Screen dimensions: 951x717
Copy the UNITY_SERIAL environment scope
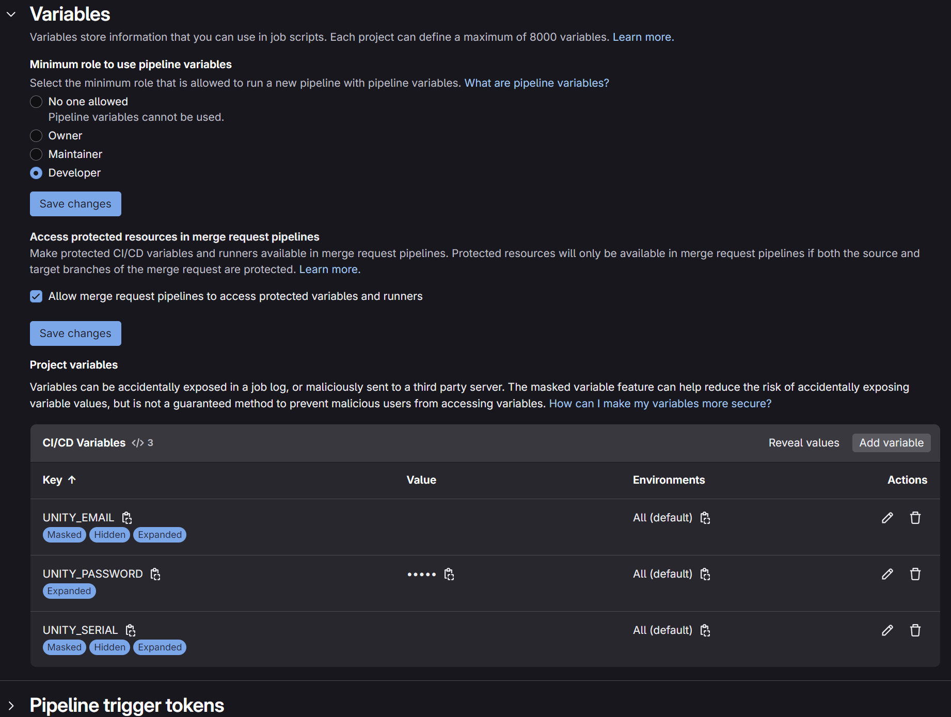click(x=705, y=630)
